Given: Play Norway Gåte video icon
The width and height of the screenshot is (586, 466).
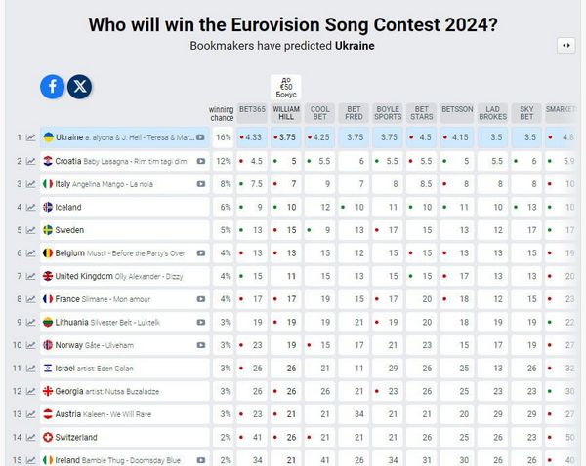Looking at the screenshot, I should (201, 345).
